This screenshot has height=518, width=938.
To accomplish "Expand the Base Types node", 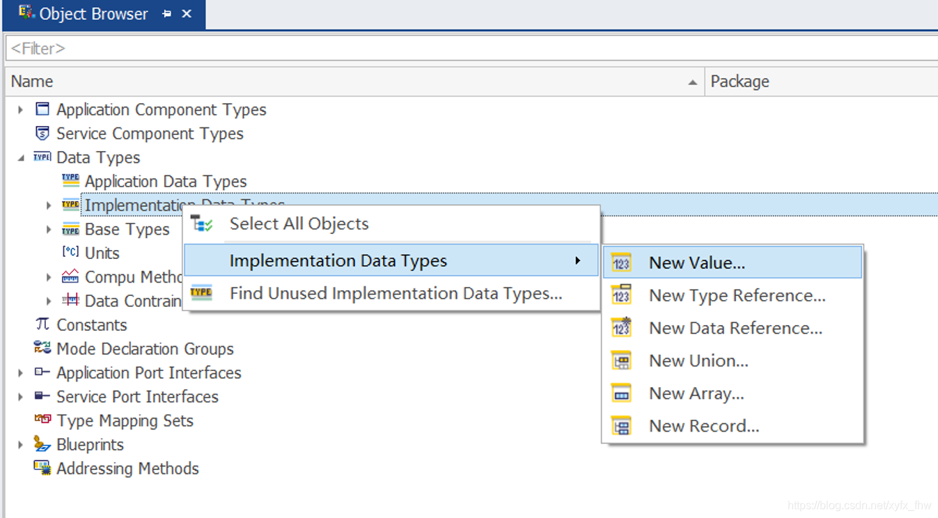I will (49, 230).
